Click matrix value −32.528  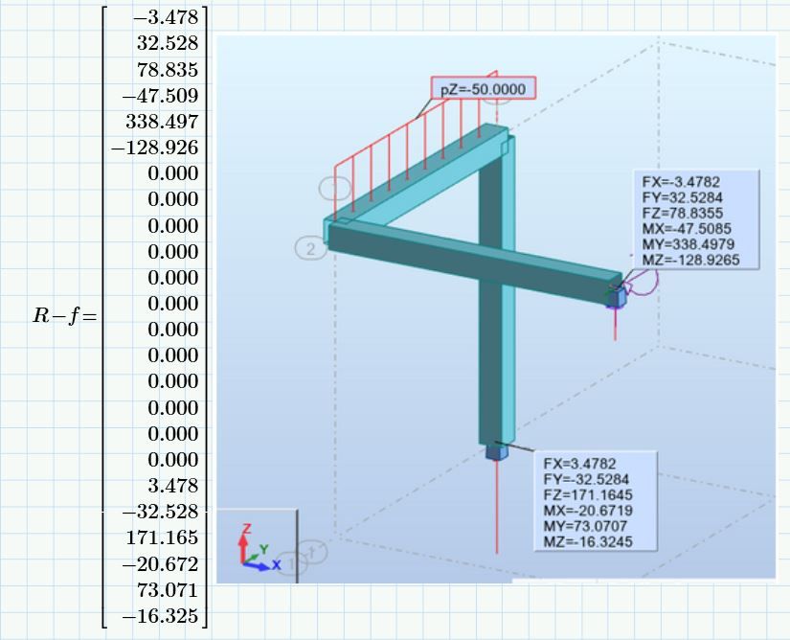(x=161, y=512)
